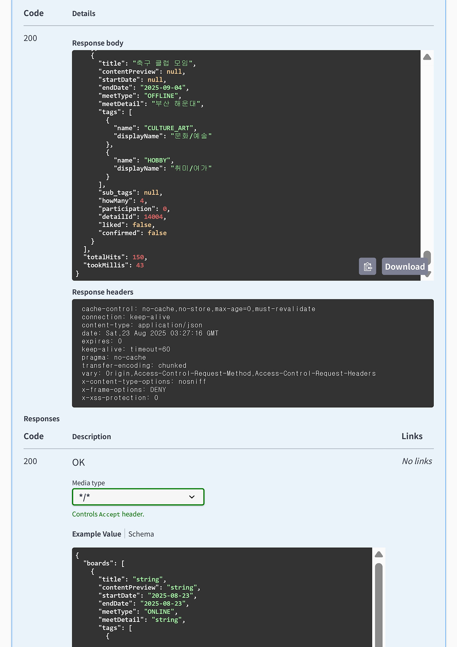The image size is (457, 647).
Task: Click the Accept keyword in the hint
Action: click(x=109, y=514)
